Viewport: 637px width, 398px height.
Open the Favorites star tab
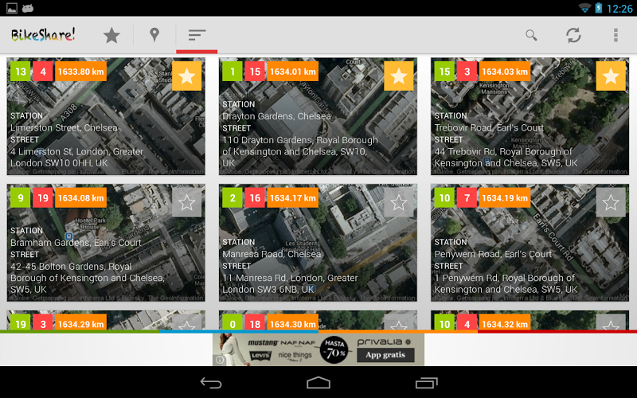coord(111,35)
